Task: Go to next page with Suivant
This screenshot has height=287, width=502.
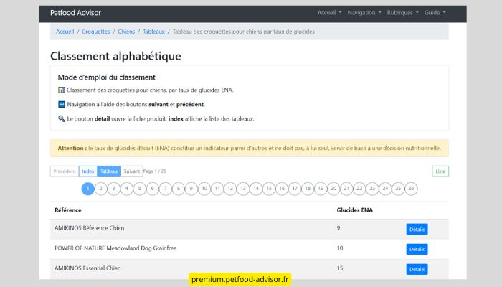Action: (131, 171)
